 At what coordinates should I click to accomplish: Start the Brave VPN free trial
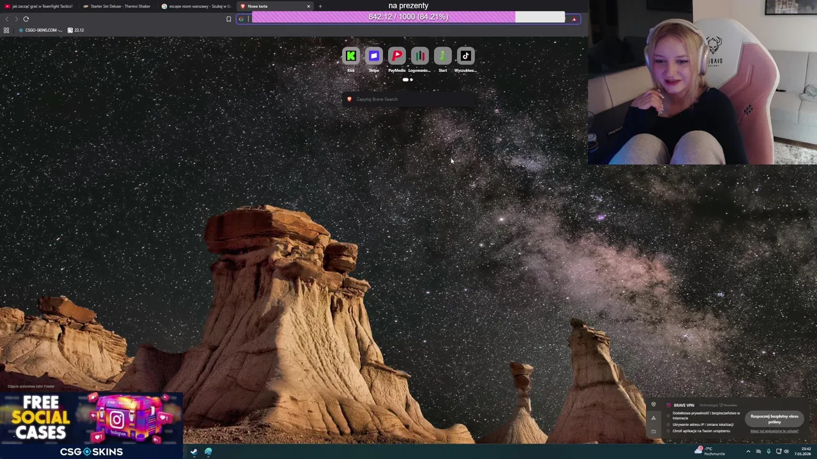(774, 419)
